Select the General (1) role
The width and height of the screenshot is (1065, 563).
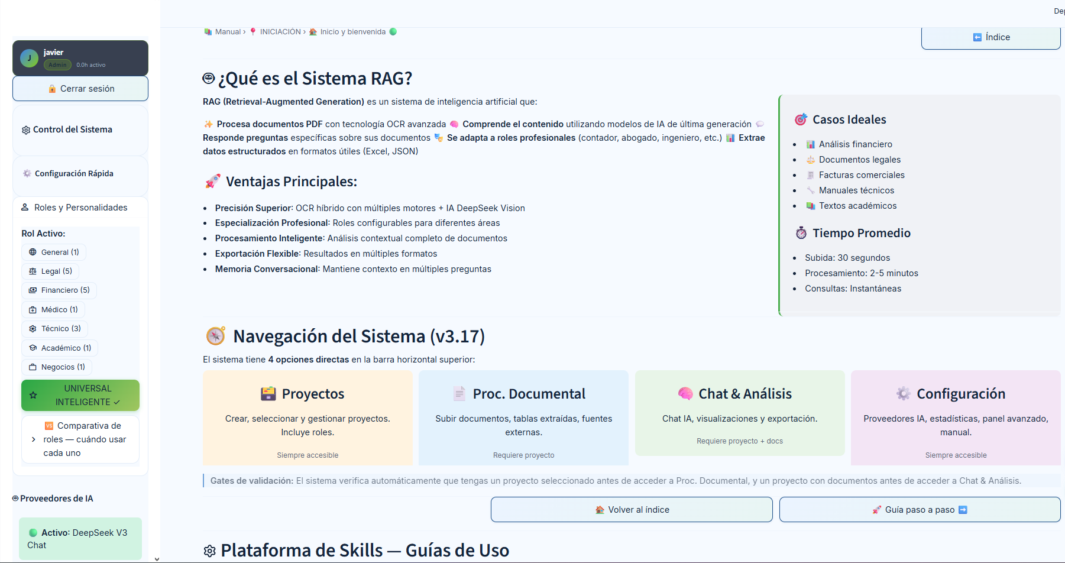click(54, 252)
